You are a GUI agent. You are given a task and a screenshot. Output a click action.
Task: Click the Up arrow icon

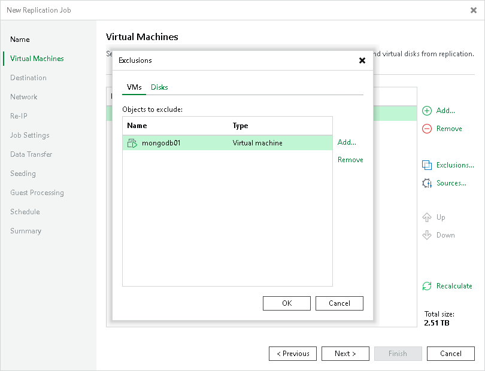tap(427, 217)
